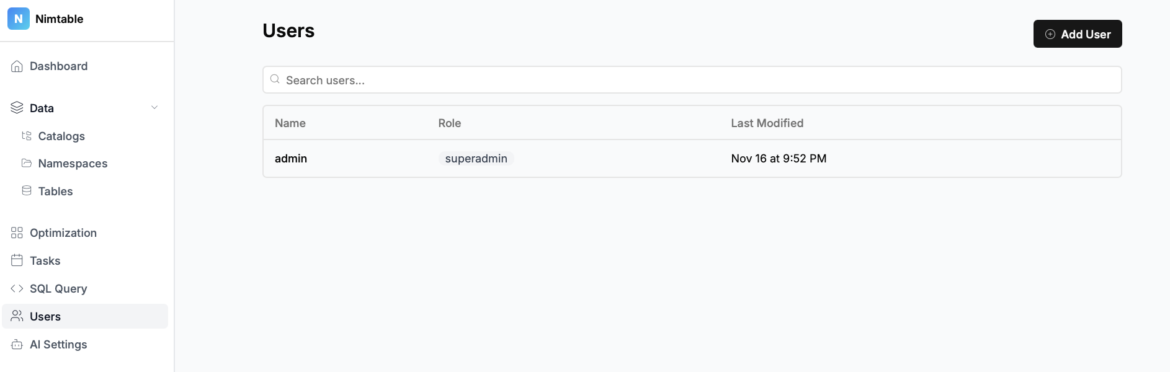Click the Name column header
The width and height of the screenshot is (1170, 372).
coord(290,123)
